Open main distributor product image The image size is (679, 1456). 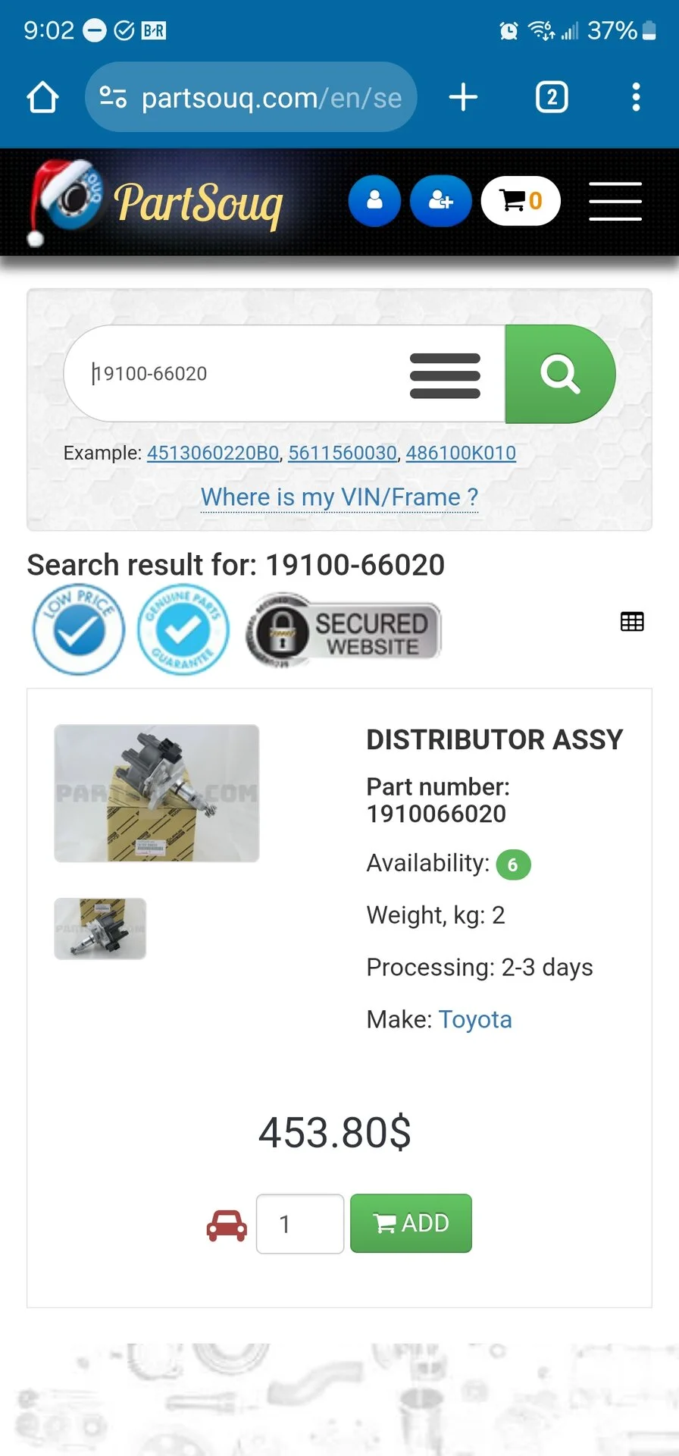(157, 793)
